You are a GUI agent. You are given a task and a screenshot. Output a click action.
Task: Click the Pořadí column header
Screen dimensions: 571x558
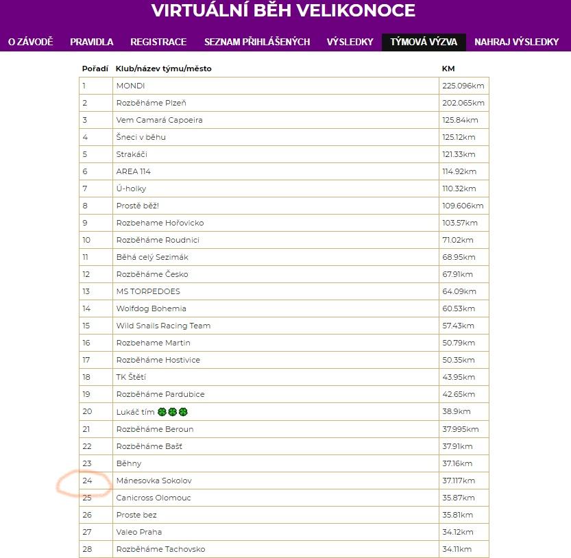coord(94,69)
